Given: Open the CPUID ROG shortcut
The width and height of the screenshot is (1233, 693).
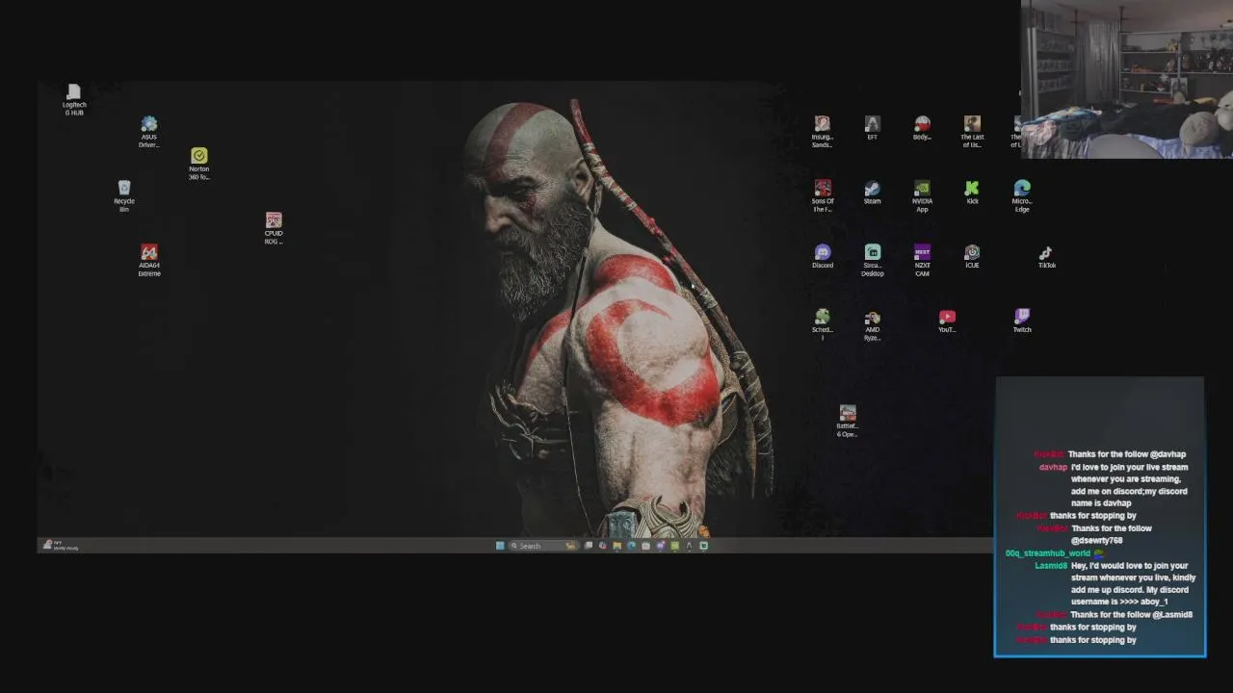Looking at the screenshot, I should pyautogui.click(x=274, y=229).
